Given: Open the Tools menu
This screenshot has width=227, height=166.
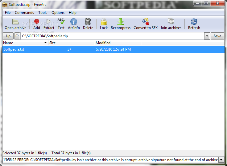Looking at the screenshot, I should [x=43, y=13].
